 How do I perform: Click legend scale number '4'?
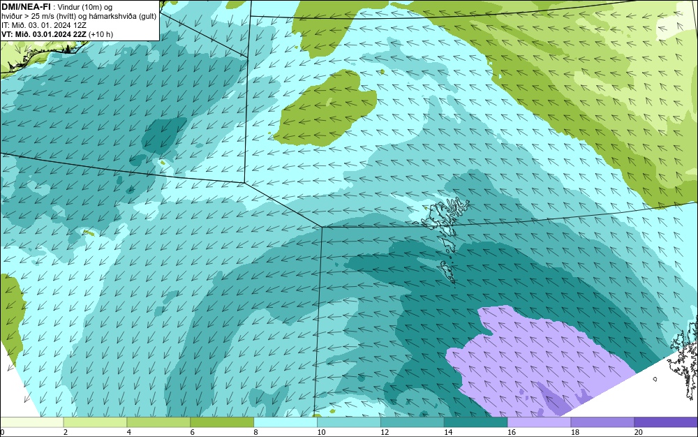(x=129, y=432)
